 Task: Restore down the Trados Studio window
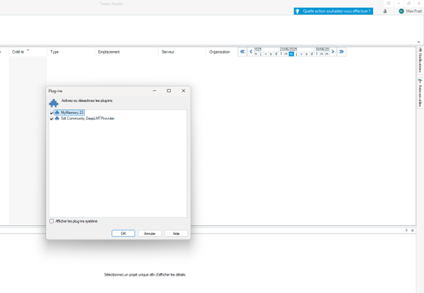(x=408, y=3)
